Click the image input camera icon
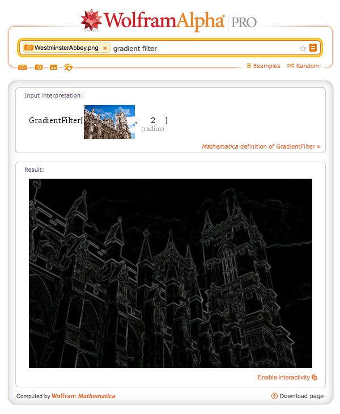The image size is (340, 414). pos(39,67)
